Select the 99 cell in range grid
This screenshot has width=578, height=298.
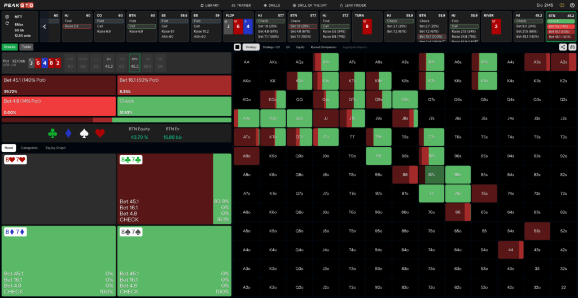pos(379,156)
